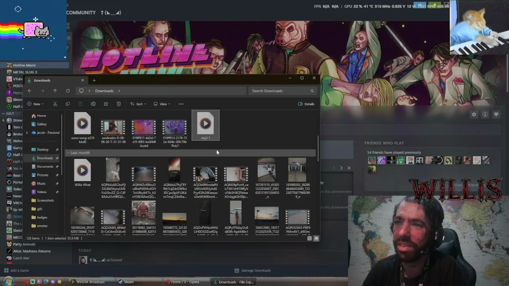The width and height of the screenshot is (509, 286).
Task: Copy the selected file
Action: coord(68,104)
